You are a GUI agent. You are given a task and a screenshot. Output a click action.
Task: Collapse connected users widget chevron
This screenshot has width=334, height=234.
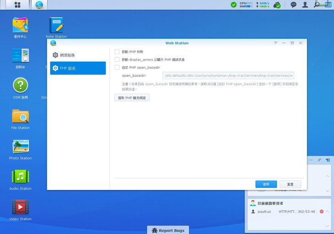[x=328, y=211]
